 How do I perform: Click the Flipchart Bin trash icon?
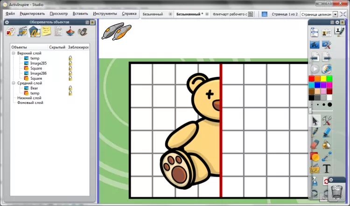[x=336, y=191]
